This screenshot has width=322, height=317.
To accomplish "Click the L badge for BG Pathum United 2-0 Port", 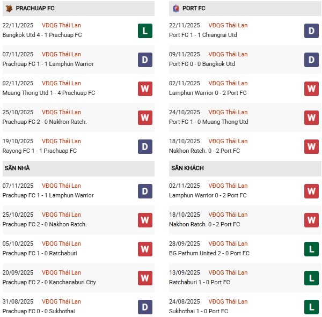I will click(x=311, y=249).
